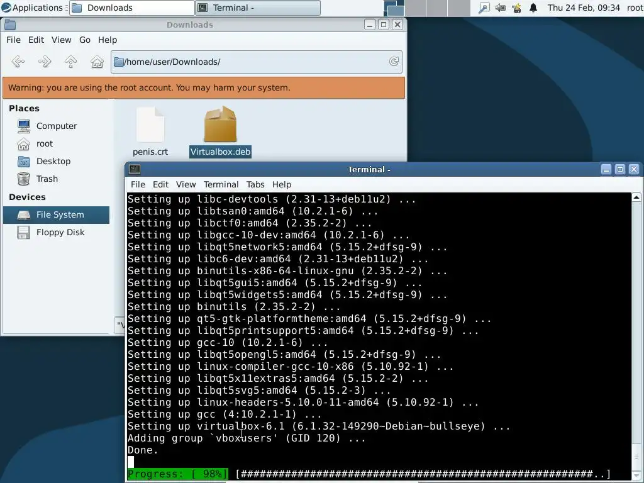
Task: Open Help menu in Terminal window
Action: tap(282, 184)
